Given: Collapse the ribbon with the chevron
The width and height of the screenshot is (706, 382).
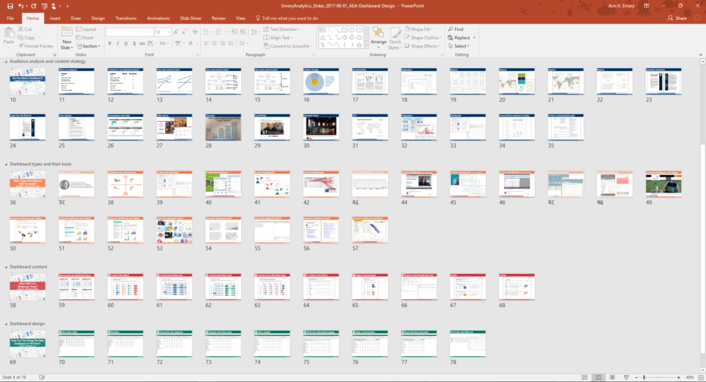Looking at the screenshot, I should pos(700,55).
